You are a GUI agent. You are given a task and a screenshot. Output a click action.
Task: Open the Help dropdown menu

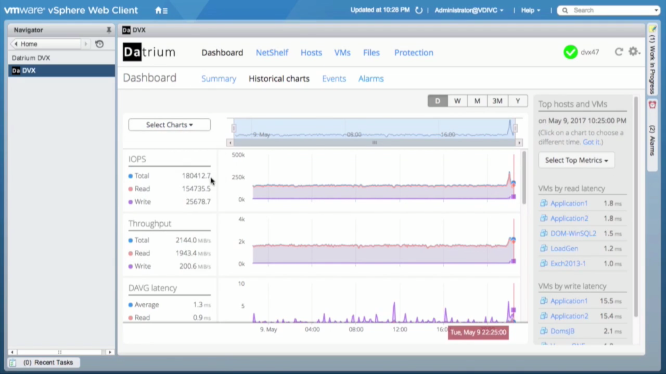531,10
